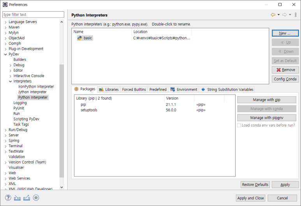Select the Task Tags tree item

pos(21,124)
